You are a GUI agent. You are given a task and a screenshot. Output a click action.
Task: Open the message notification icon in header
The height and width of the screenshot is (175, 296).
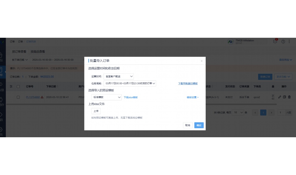click(275, 42)
